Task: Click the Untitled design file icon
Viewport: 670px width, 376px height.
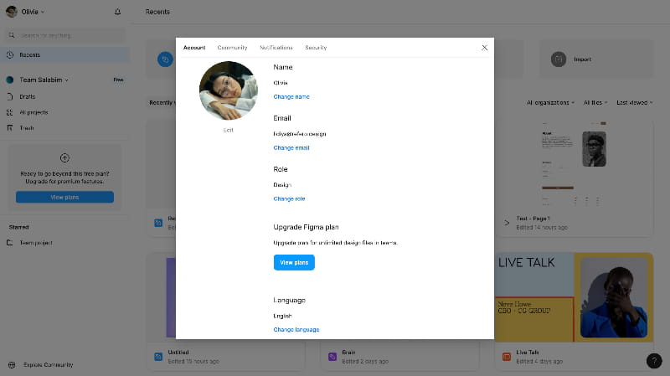Action: pos(158,357)
